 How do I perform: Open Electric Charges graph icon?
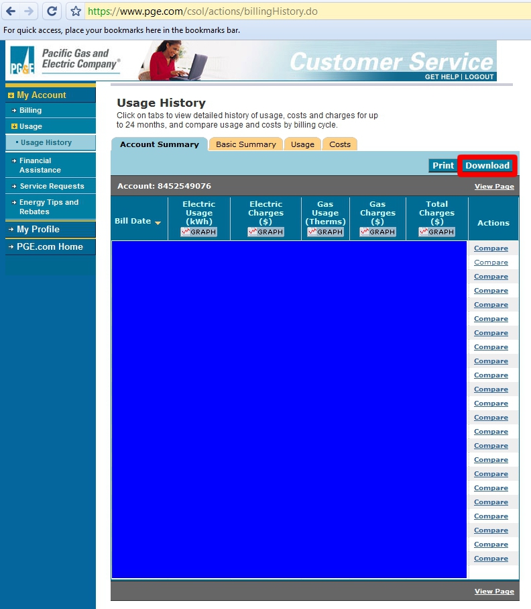click(x=266, y=232)
